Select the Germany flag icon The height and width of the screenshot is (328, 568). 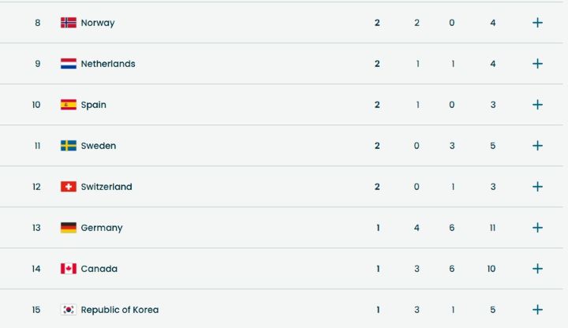(69, 228)
